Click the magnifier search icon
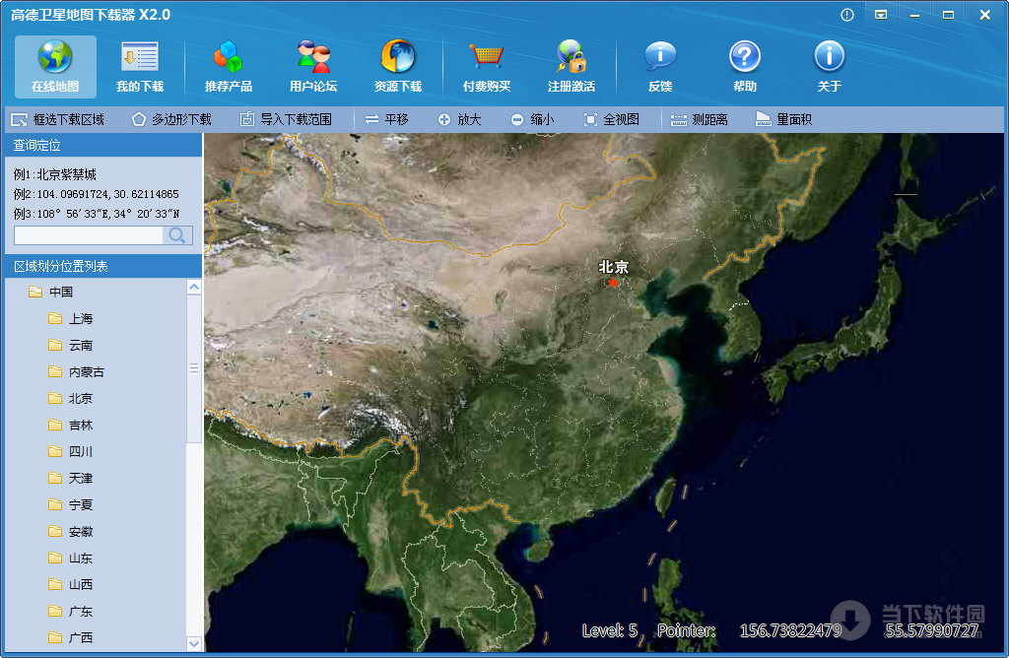1009x658 pixels. 175,235
